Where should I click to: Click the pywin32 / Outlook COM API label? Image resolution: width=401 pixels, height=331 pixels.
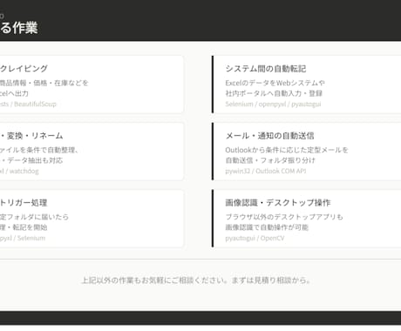[266, 172]
